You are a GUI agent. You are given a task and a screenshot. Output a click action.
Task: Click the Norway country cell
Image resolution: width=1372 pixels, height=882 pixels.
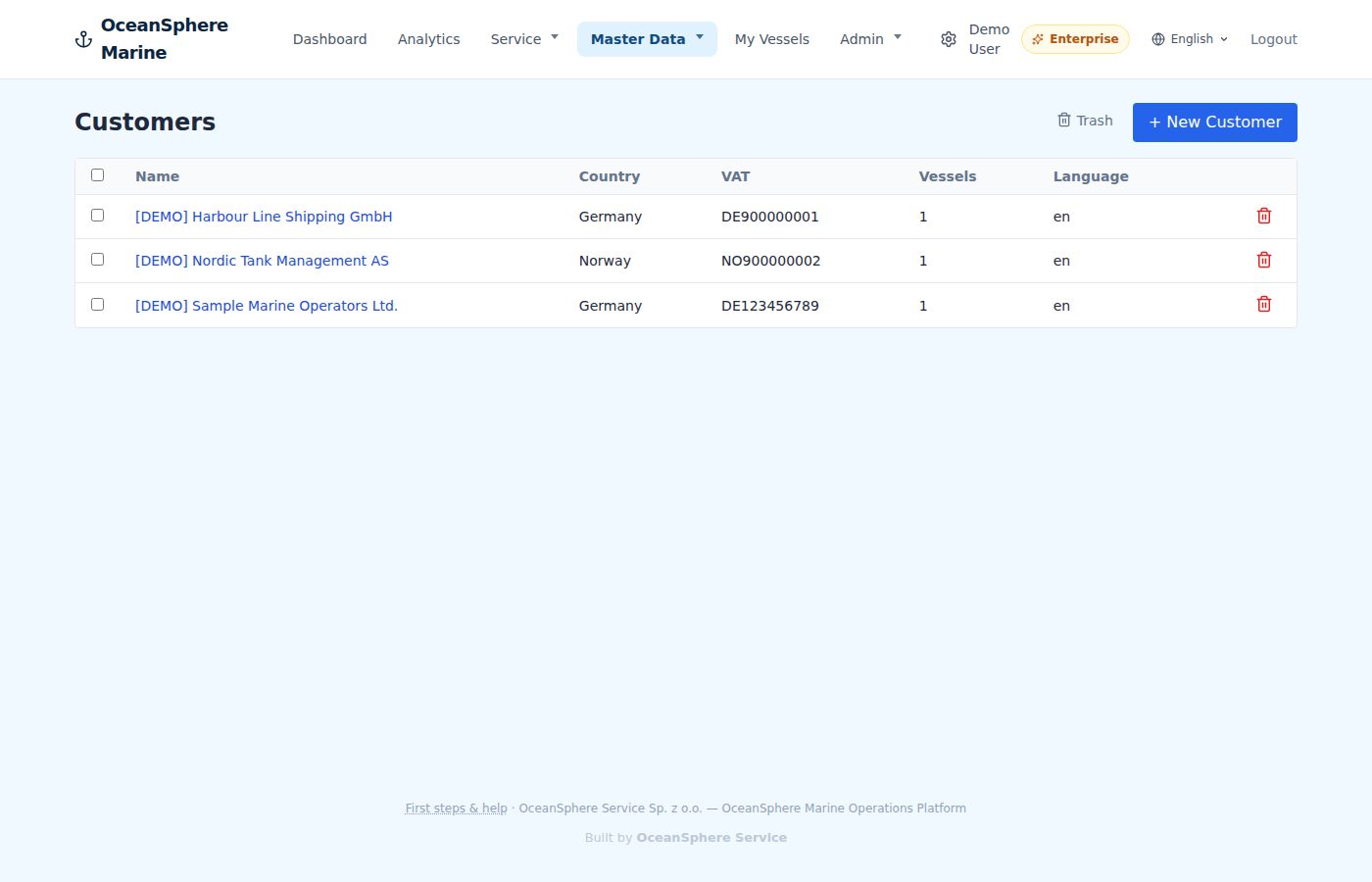point(605,261)
